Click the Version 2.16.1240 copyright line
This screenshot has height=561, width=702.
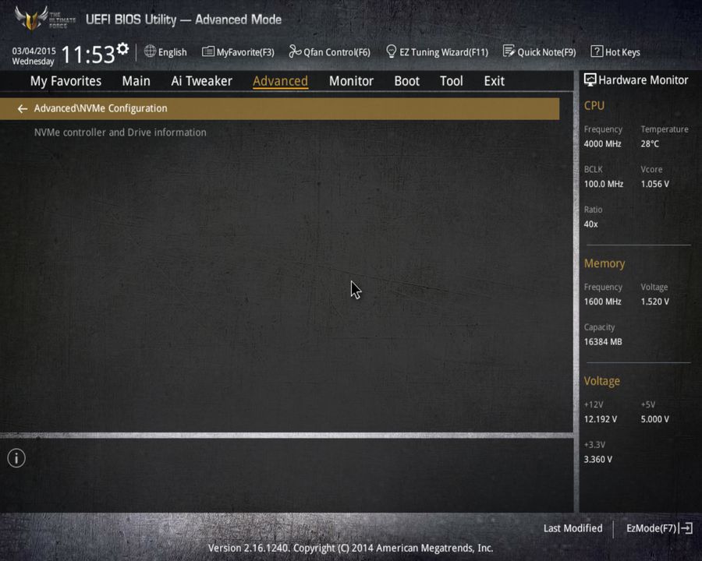[350, 548]
